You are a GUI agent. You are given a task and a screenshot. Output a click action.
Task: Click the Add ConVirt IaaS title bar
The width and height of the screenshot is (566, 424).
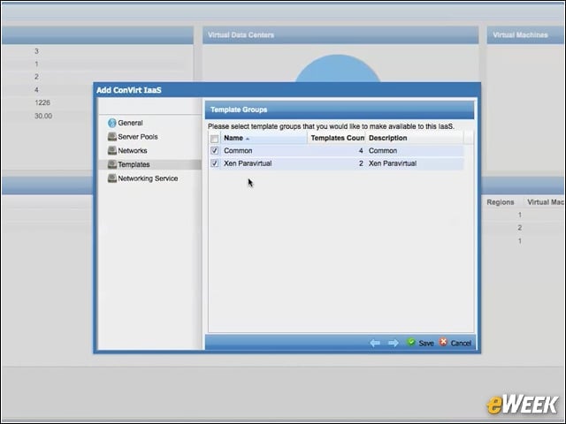[287, 90]
